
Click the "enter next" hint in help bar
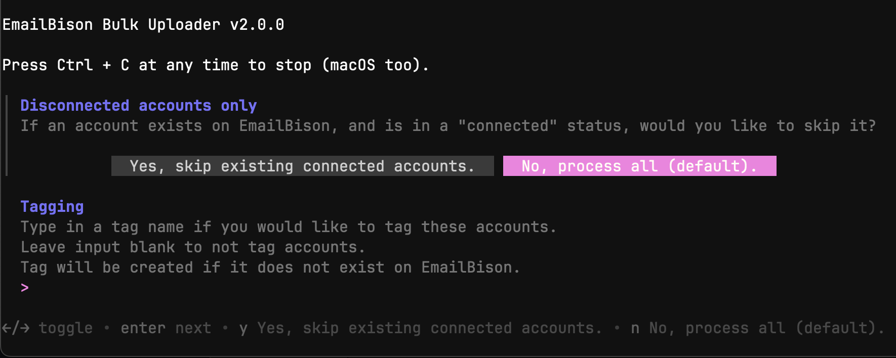(x=166, y=328)
